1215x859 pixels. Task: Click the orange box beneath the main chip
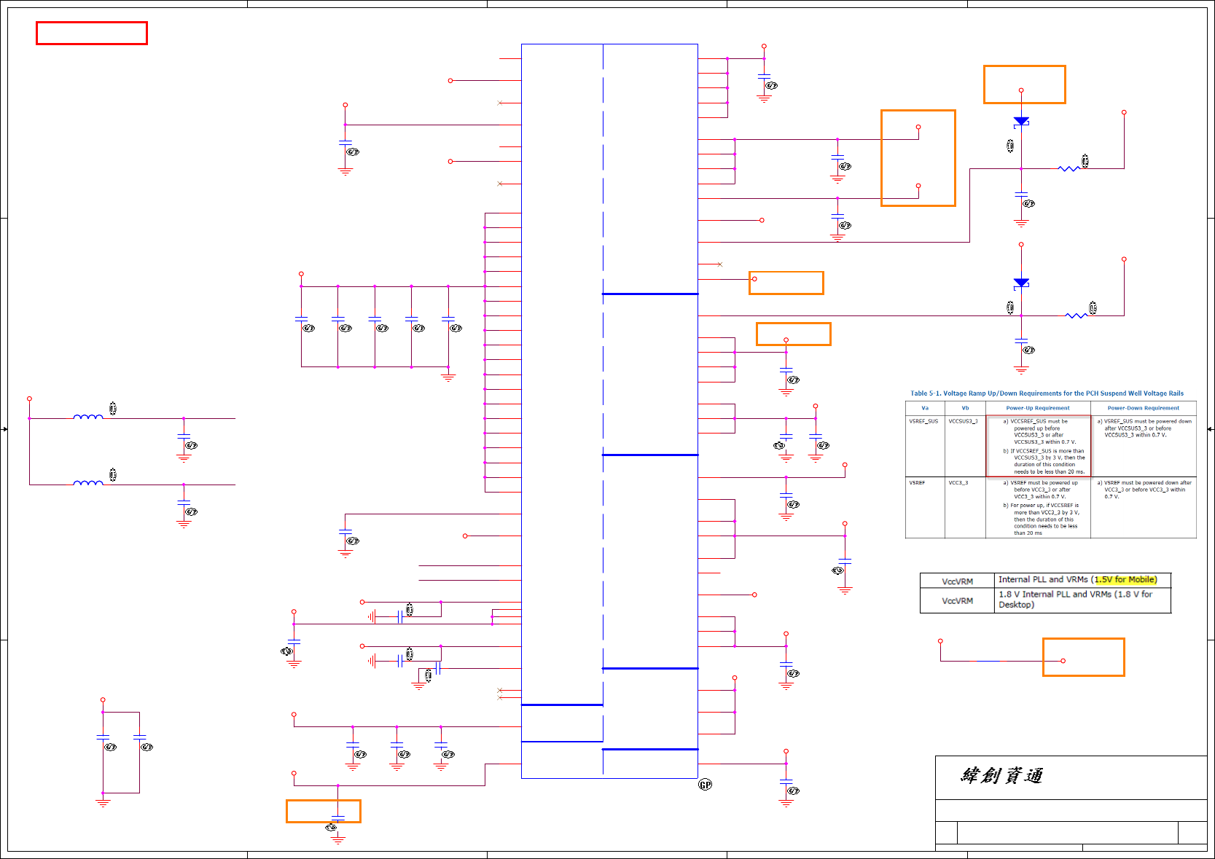click(324, 812)
